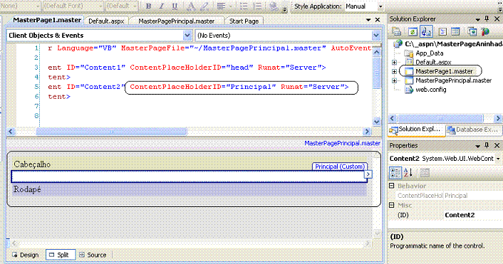Image resolution: width=503 pixels, height=264 pixels.
Task: Toggle auto-hide pin of Properties panel
Action: coord(487,145)
